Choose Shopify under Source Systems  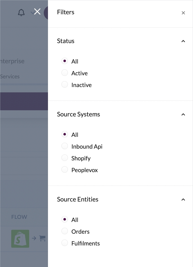(65, 158)
